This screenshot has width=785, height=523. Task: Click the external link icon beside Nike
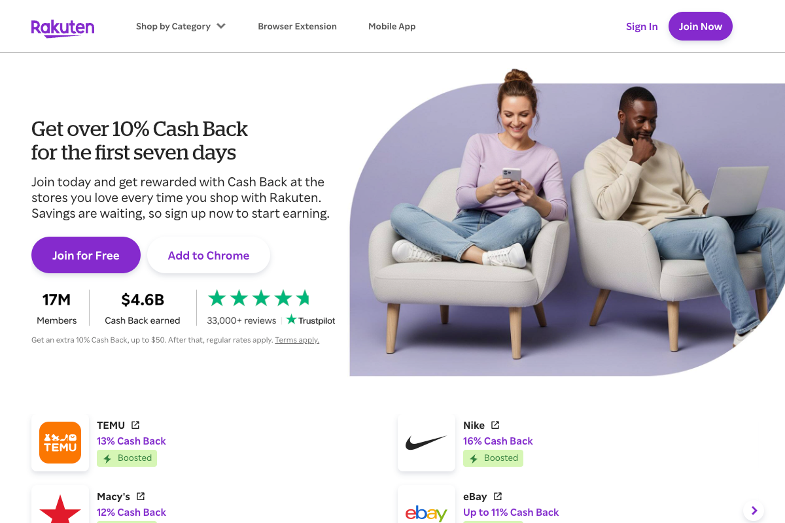tap(495, 425)
